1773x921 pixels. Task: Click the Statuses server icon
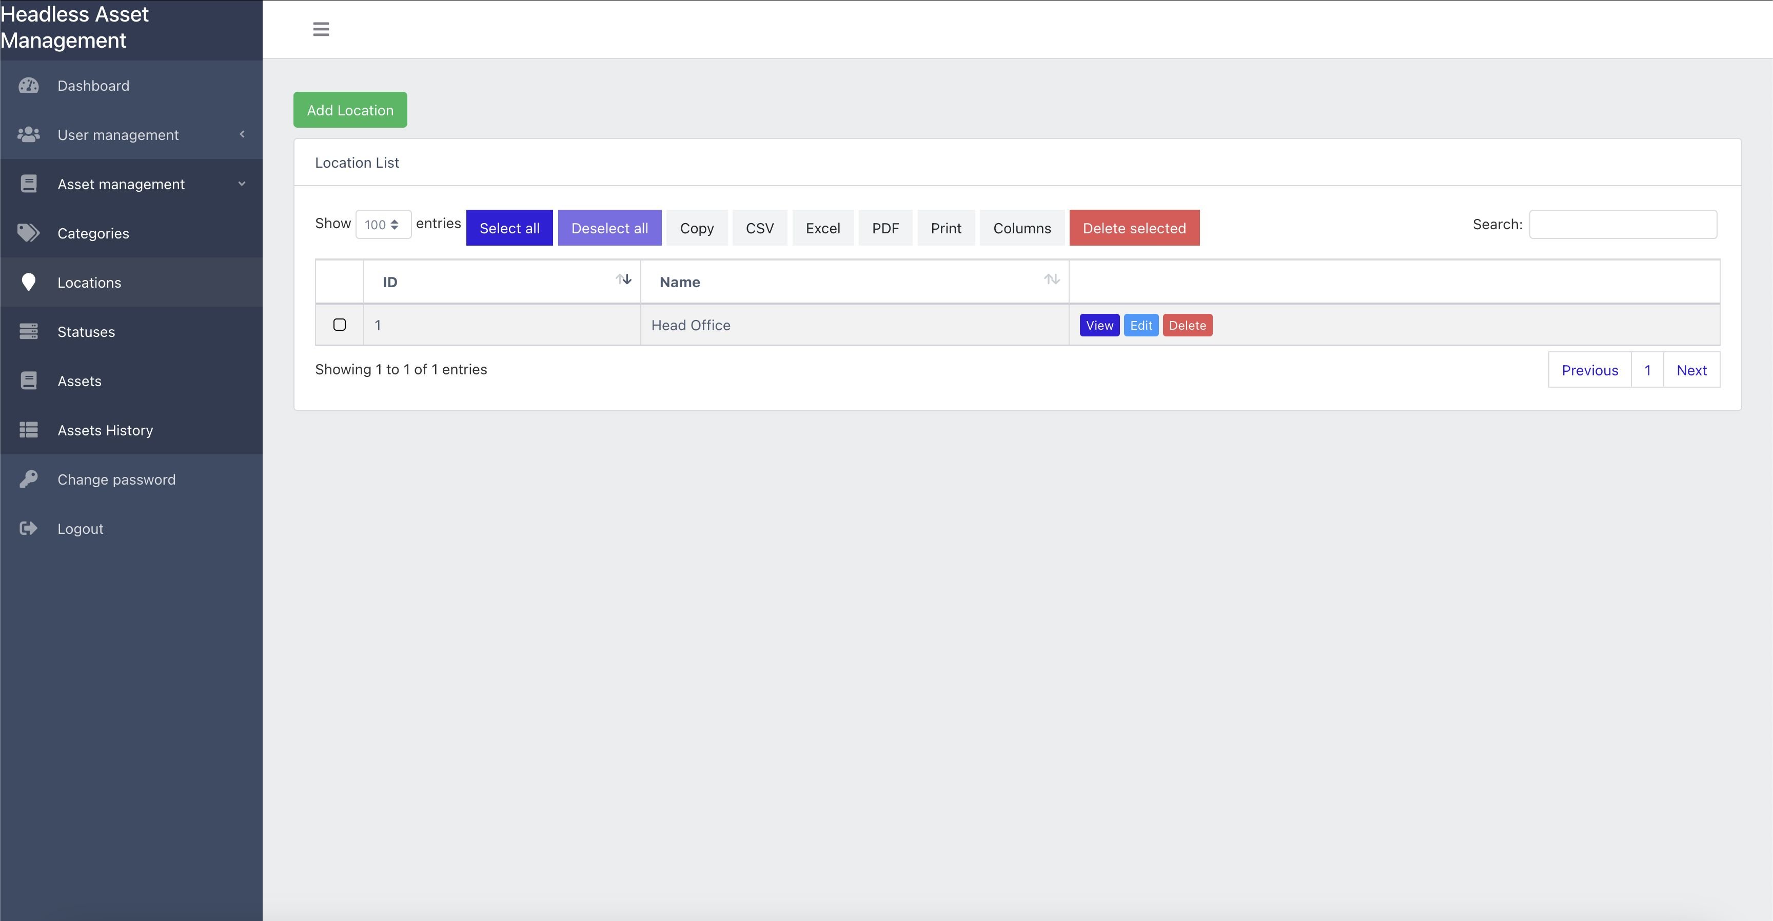28,332
